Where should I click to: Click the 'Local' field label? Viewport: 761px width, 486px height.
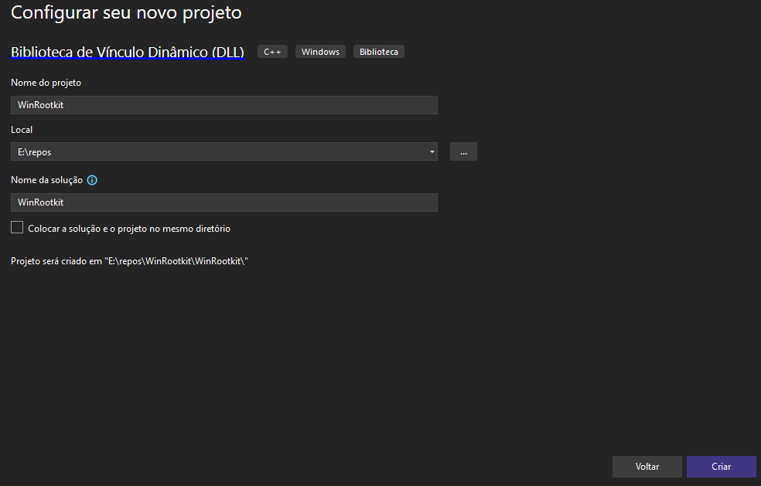[x=22, y=130]
